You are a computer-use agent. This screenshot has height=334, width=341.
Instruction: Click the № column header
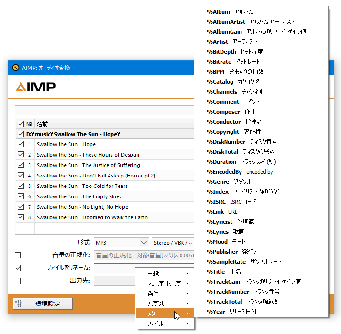tap(30, 124)
